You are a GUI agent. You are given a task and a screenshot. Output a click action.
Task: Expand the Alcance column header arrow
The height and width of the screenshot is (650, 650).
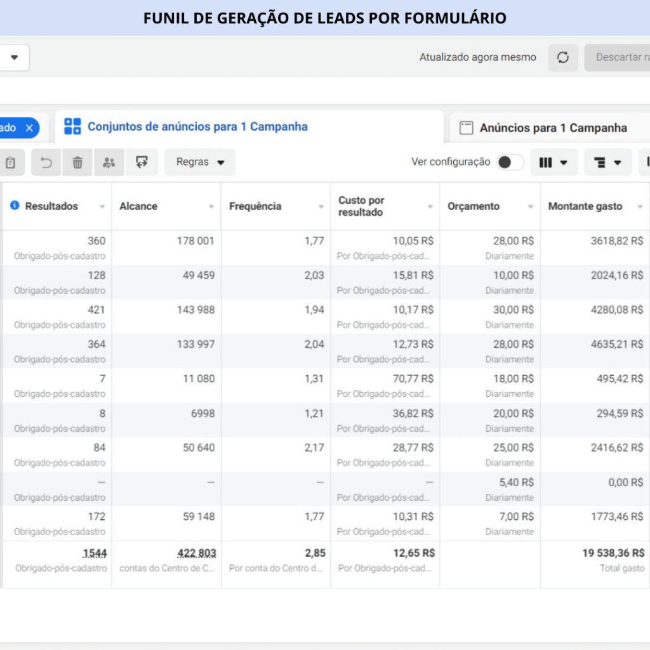coord(211,207)
